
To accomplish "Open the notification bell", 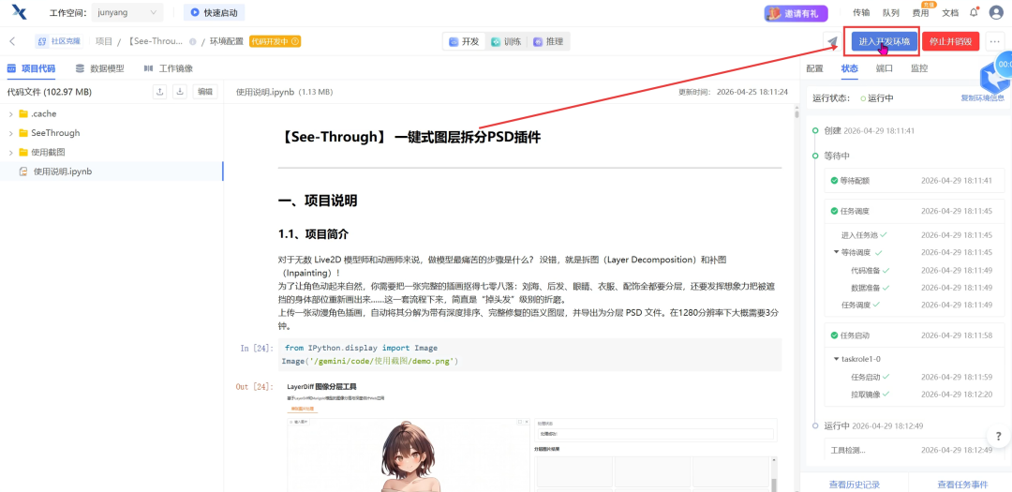I will (x=974, y=12).
